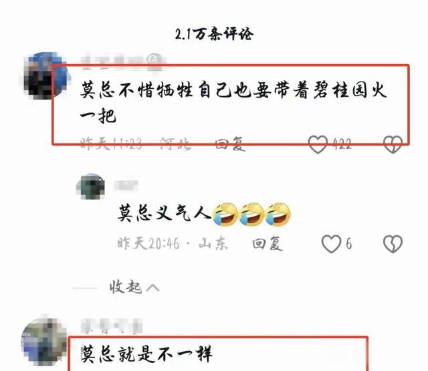The width and height of the screenshot is (428, 371).
Task: Open the reply author's blurred username
Action: [126, 184]
